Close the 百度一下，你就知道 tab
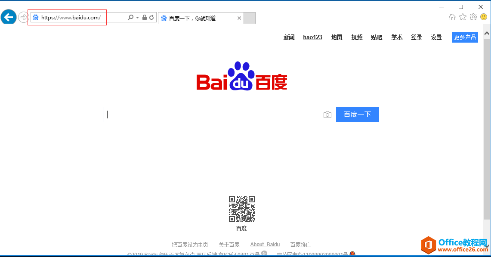The image size is (491, 257). (x=239, y=18)
